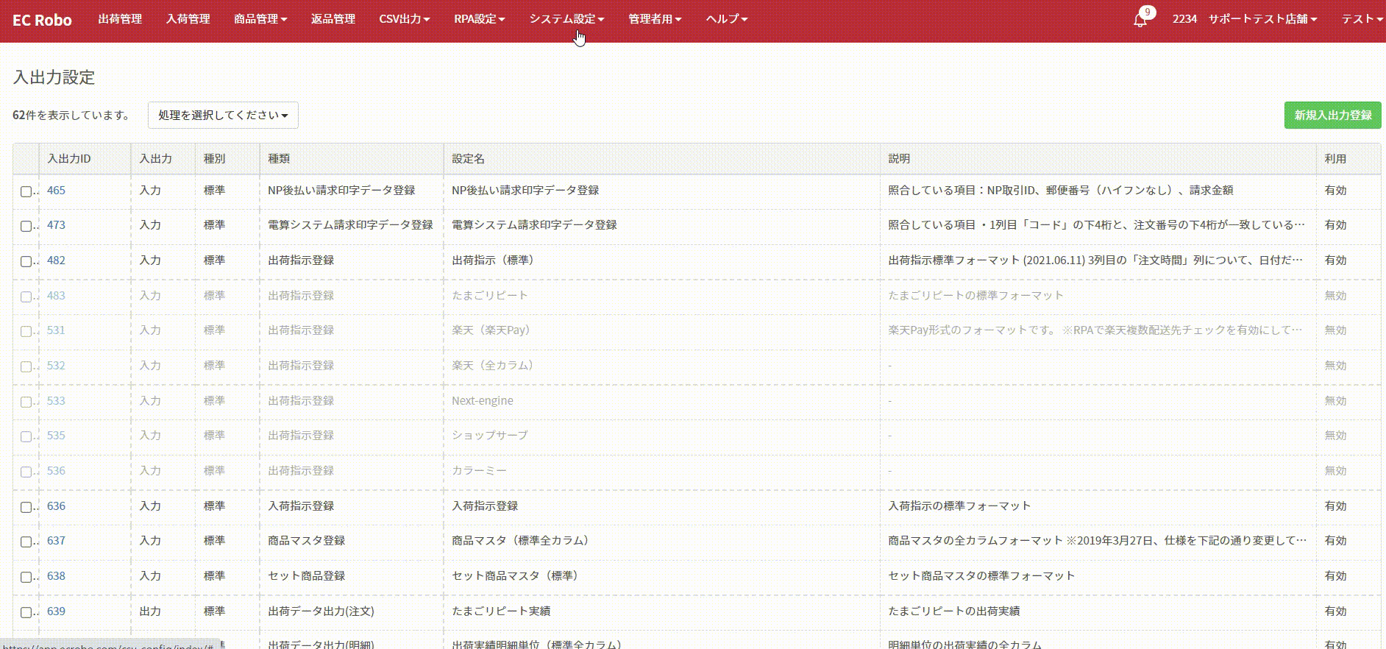Open the 処理を選択してください dropdown
The width and height of the screenshot is (1386, 649).
pyautogui.click(x=223, y=115)
